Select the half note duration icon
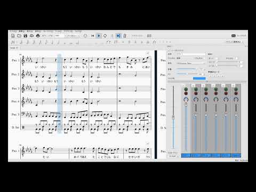Viewport: 256px width, 192px height. tap(58, 42)
